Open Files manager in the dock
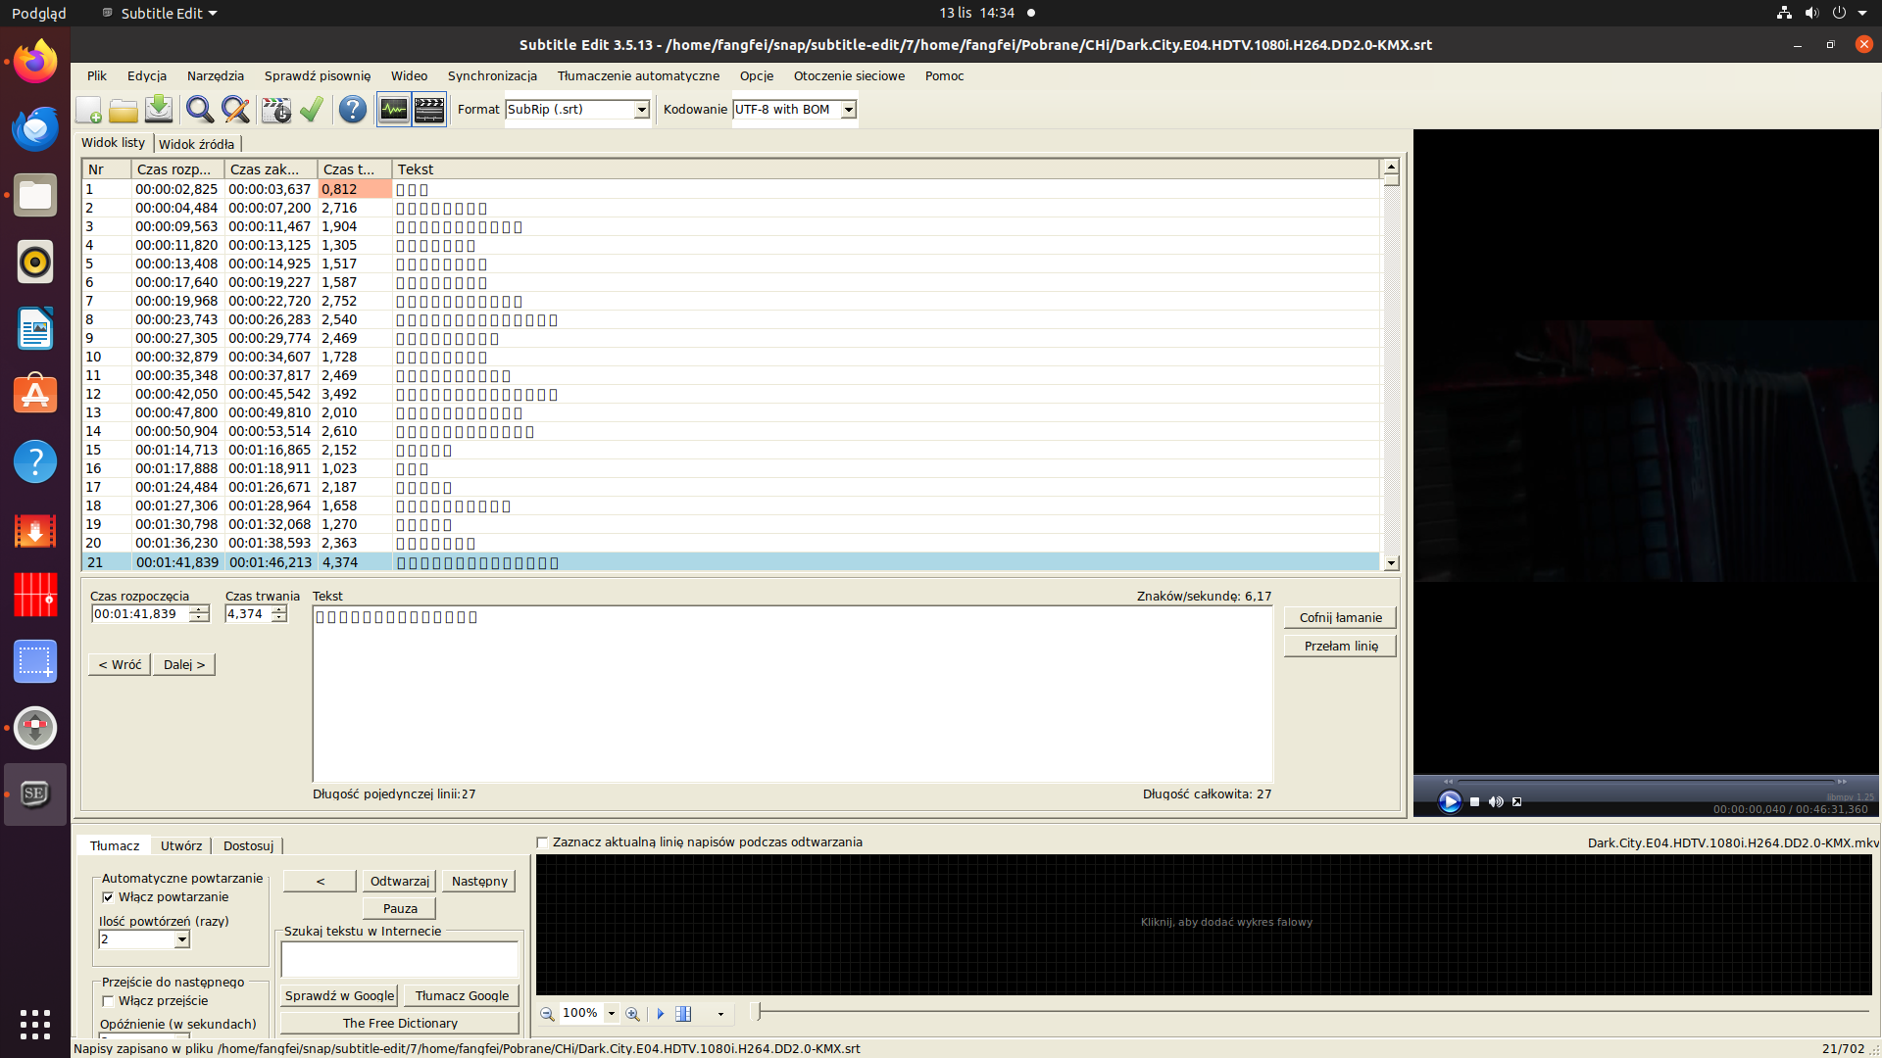1882x1058 pixels. click(35, 195)
